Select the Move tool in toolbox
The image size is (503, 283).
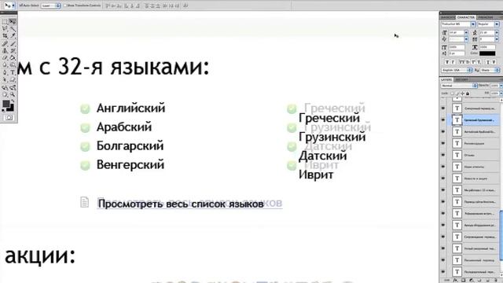coord(13,21)
